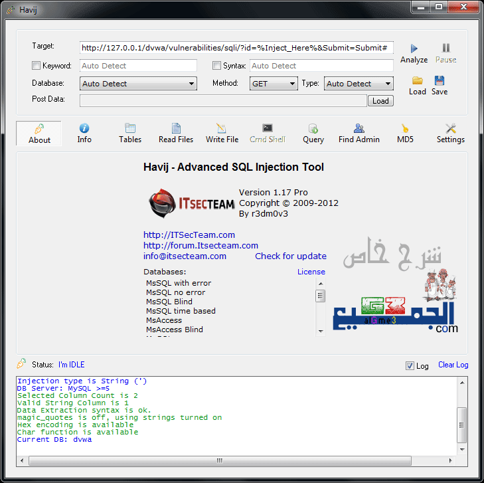Click the Target URL field
The image size is (484, 483).
click(x=236, y=48)
